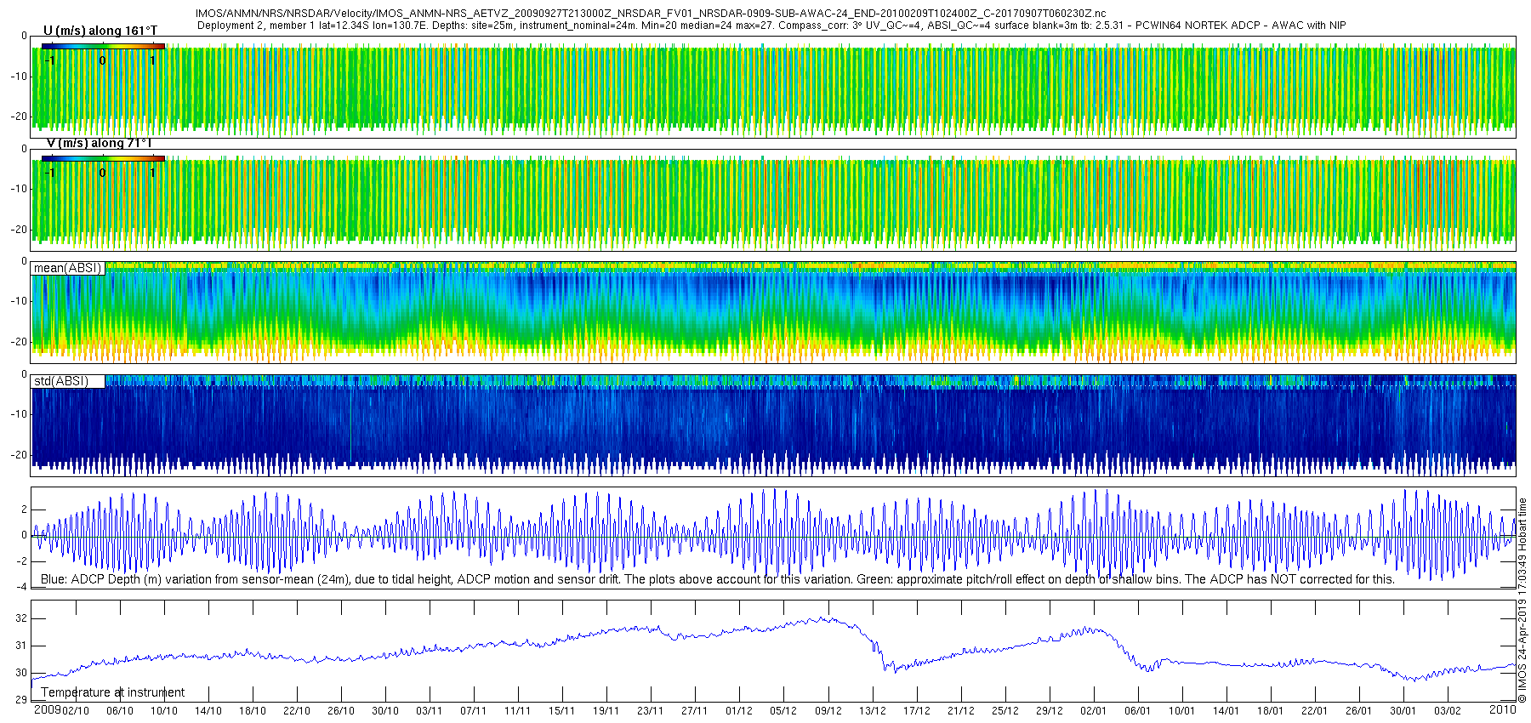This screenshot has height=723, width=1531.
Task: Click the U (m/s) along 161°T label
Action: 100,31
